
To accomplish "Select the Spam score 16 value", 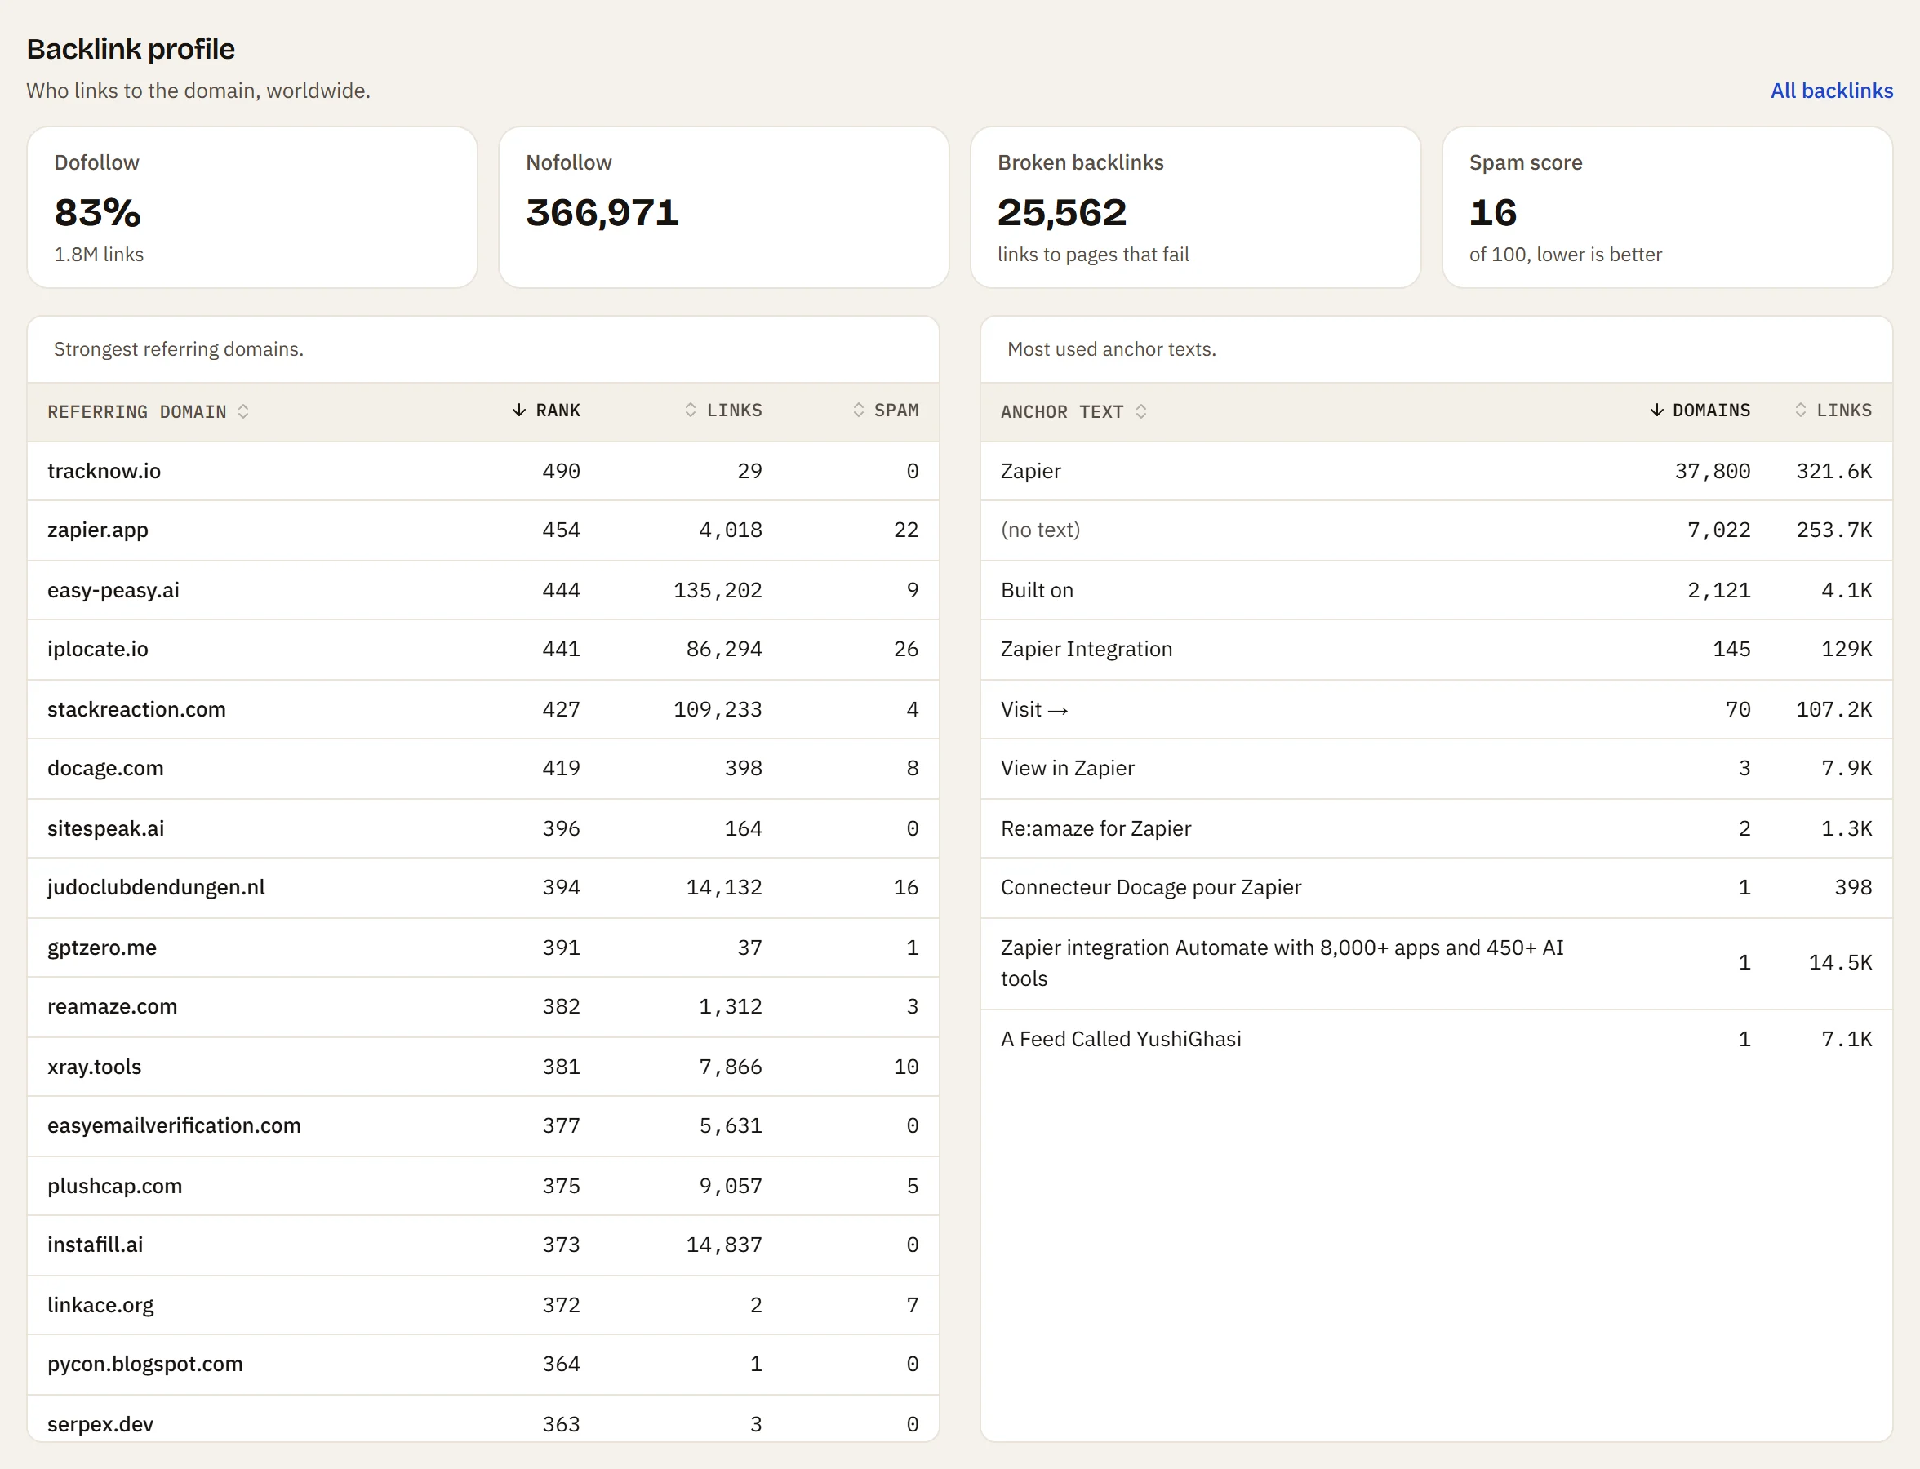I will pyautogui.click(x=1493, y=212).
